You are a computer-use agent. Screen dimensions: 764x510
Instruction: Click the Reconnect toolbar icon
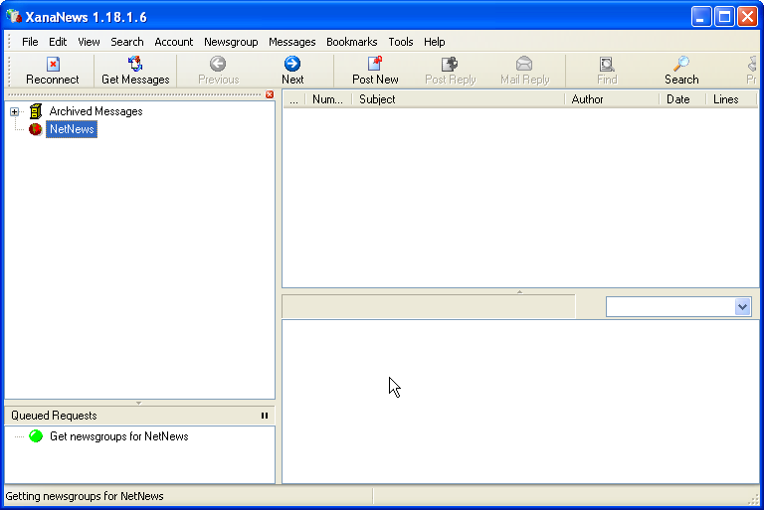(53, 64)
